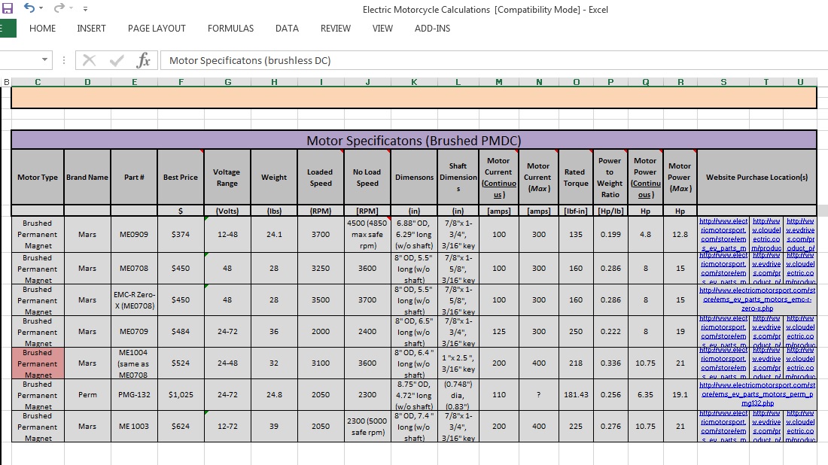This screenshot has height=465, width=828.
Task: Select the Power to Weight Ratio header
Action: click(x=610, y=178)
